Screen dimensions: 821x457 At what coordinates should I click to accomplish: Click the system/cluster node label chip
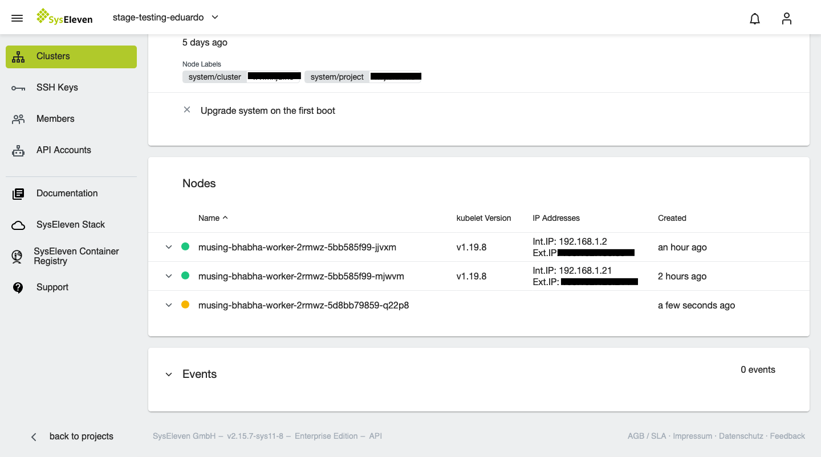(x=241, y=77)
